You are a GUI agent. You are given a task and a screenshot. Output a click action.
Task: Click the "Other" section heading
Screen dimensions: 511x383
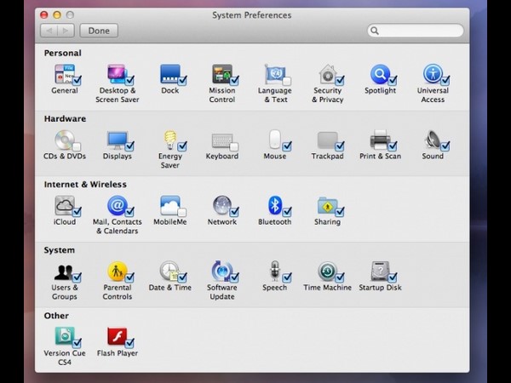click(56, 316)
